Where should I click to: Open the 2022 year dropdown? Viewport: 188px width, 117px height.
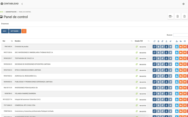(x=5, y=31)
